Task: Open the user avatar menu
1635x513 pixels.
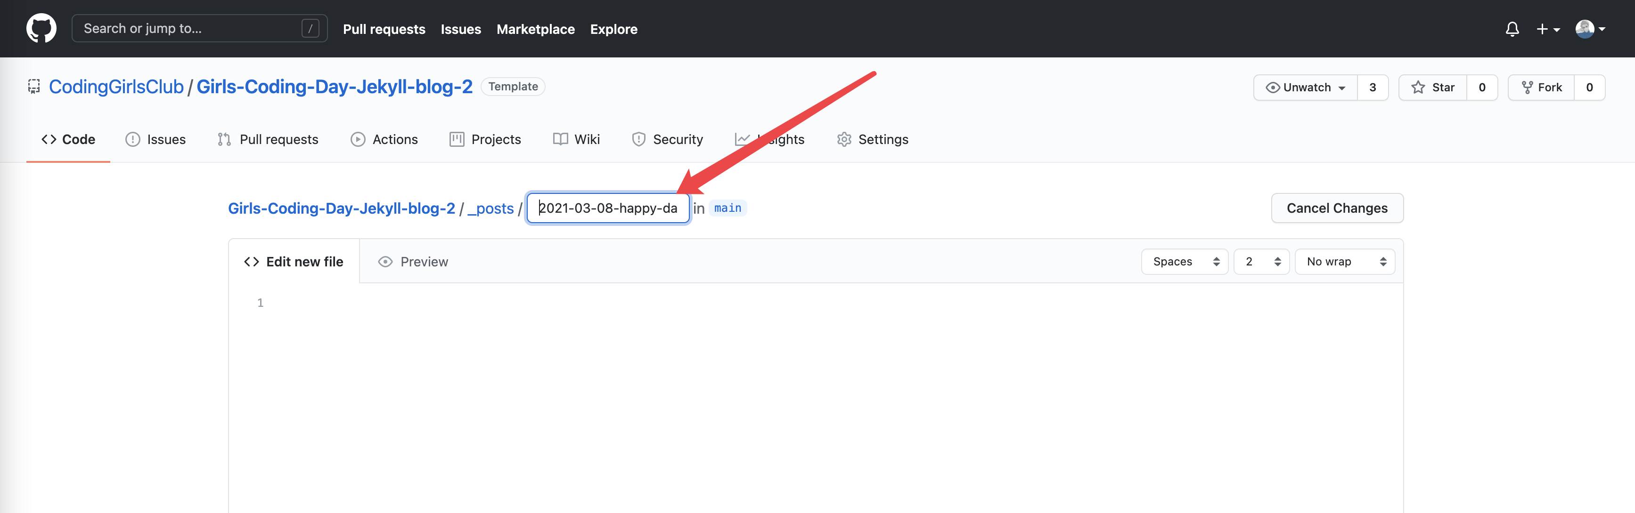Action: pos(1589,29)
